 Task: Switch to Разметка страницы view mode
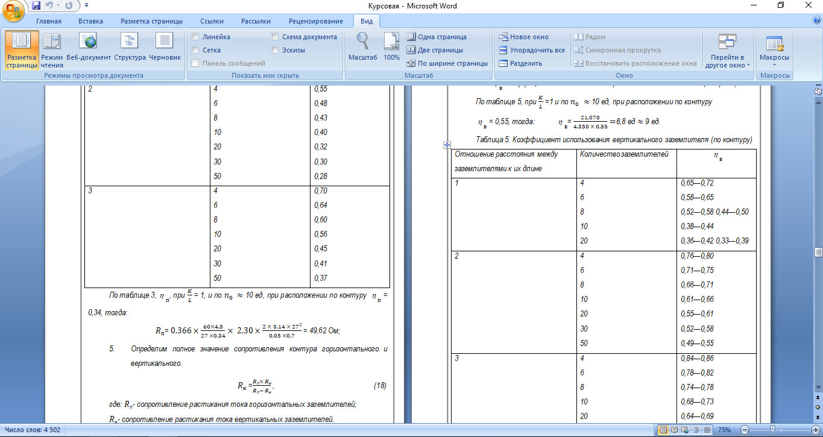tap(22, 49)
